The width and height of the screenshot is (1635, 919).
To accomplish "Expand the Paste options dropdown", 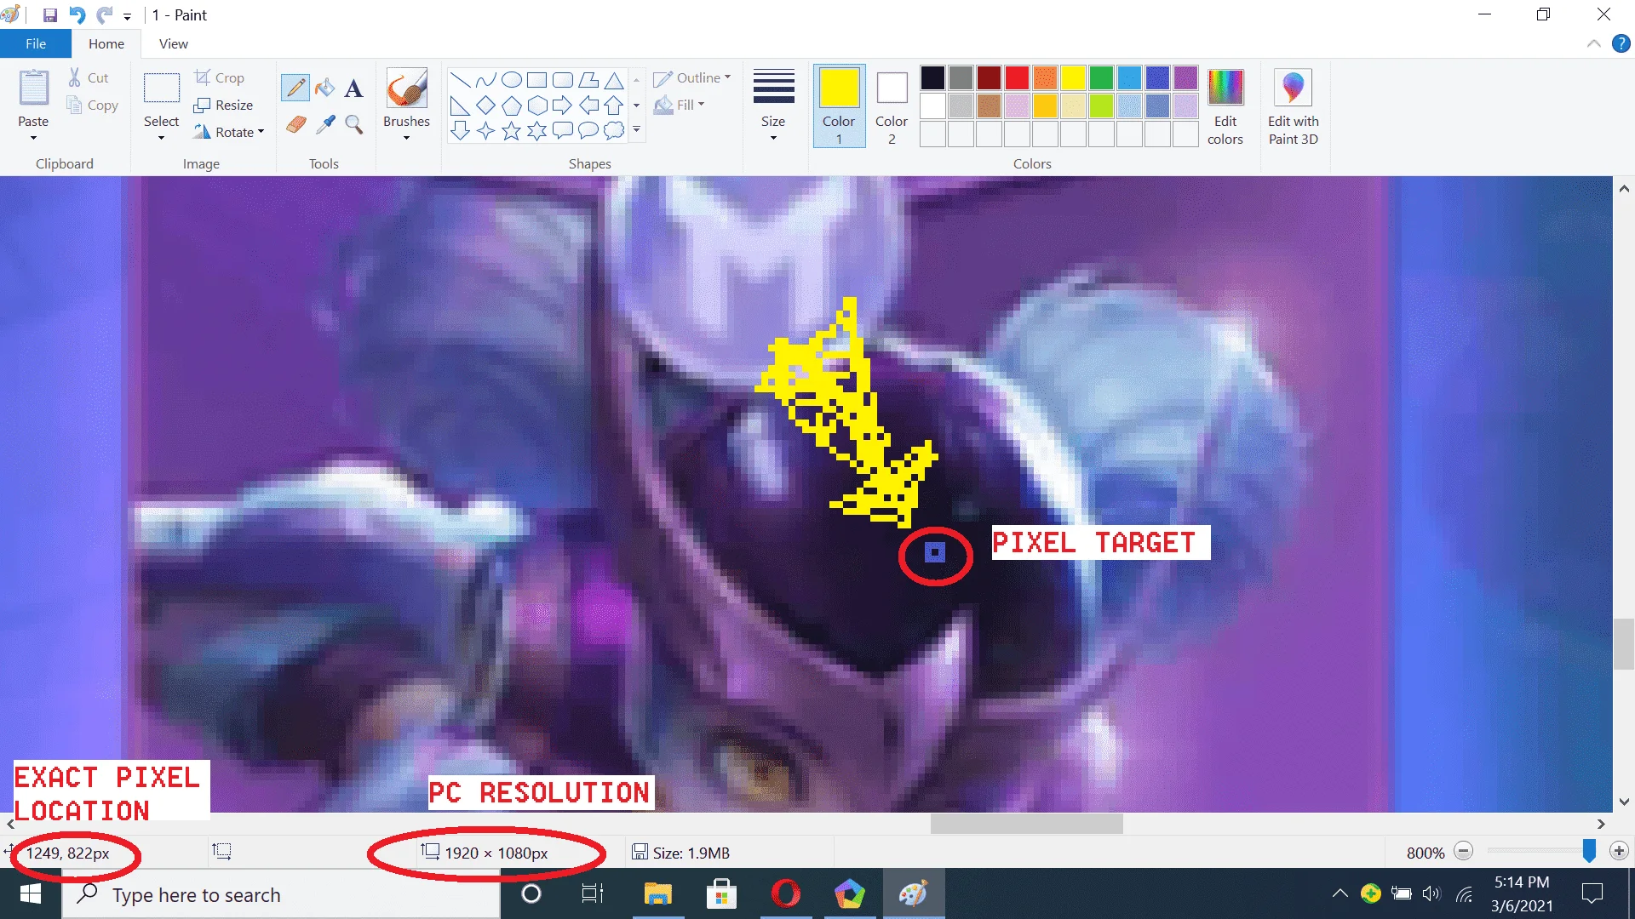I will pos(33,138).
